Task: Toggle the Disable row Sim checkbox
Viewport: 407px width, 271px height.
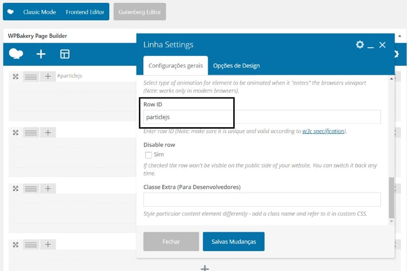Action: (x=149, y=155)
